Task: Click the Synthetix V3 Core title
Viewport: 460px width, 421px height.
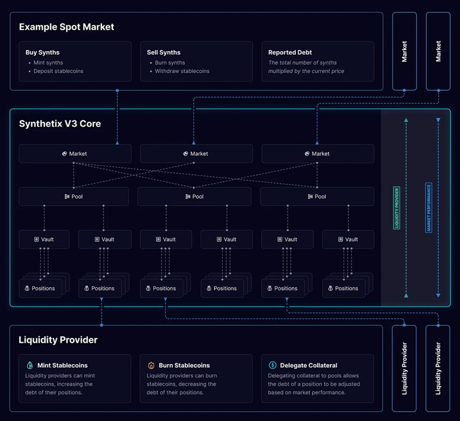Action: click(60, 124)
